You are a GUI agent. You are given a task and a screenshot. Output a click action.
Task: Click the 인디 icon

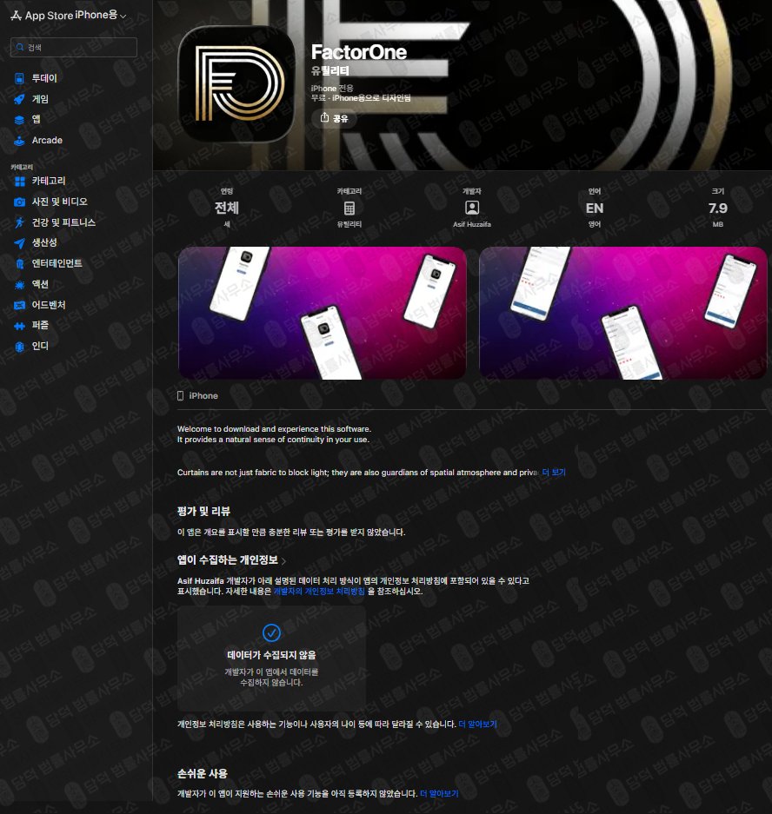[19, 347]
